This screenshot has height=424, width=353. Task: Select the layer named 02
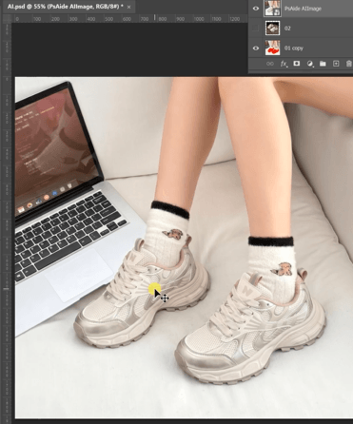pyautogui.click(x=287, y=29)
